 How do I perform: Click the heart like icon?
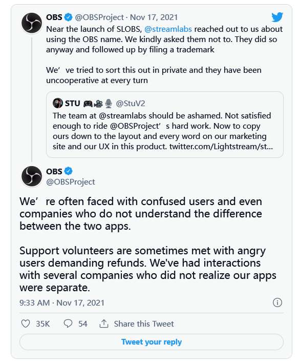pos(26,323)
